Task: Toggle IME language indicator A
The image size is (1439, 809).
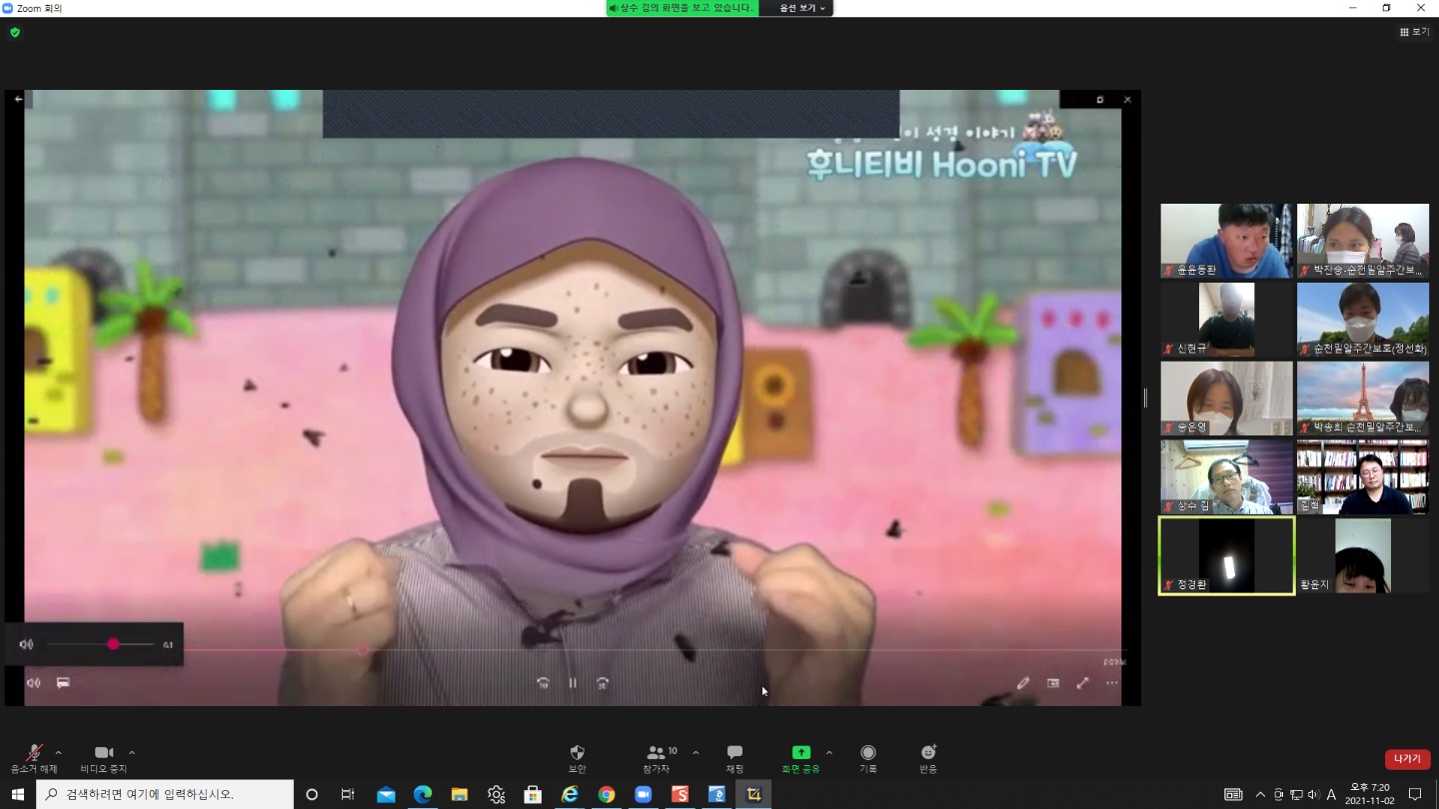Action: pos(1331,794)
